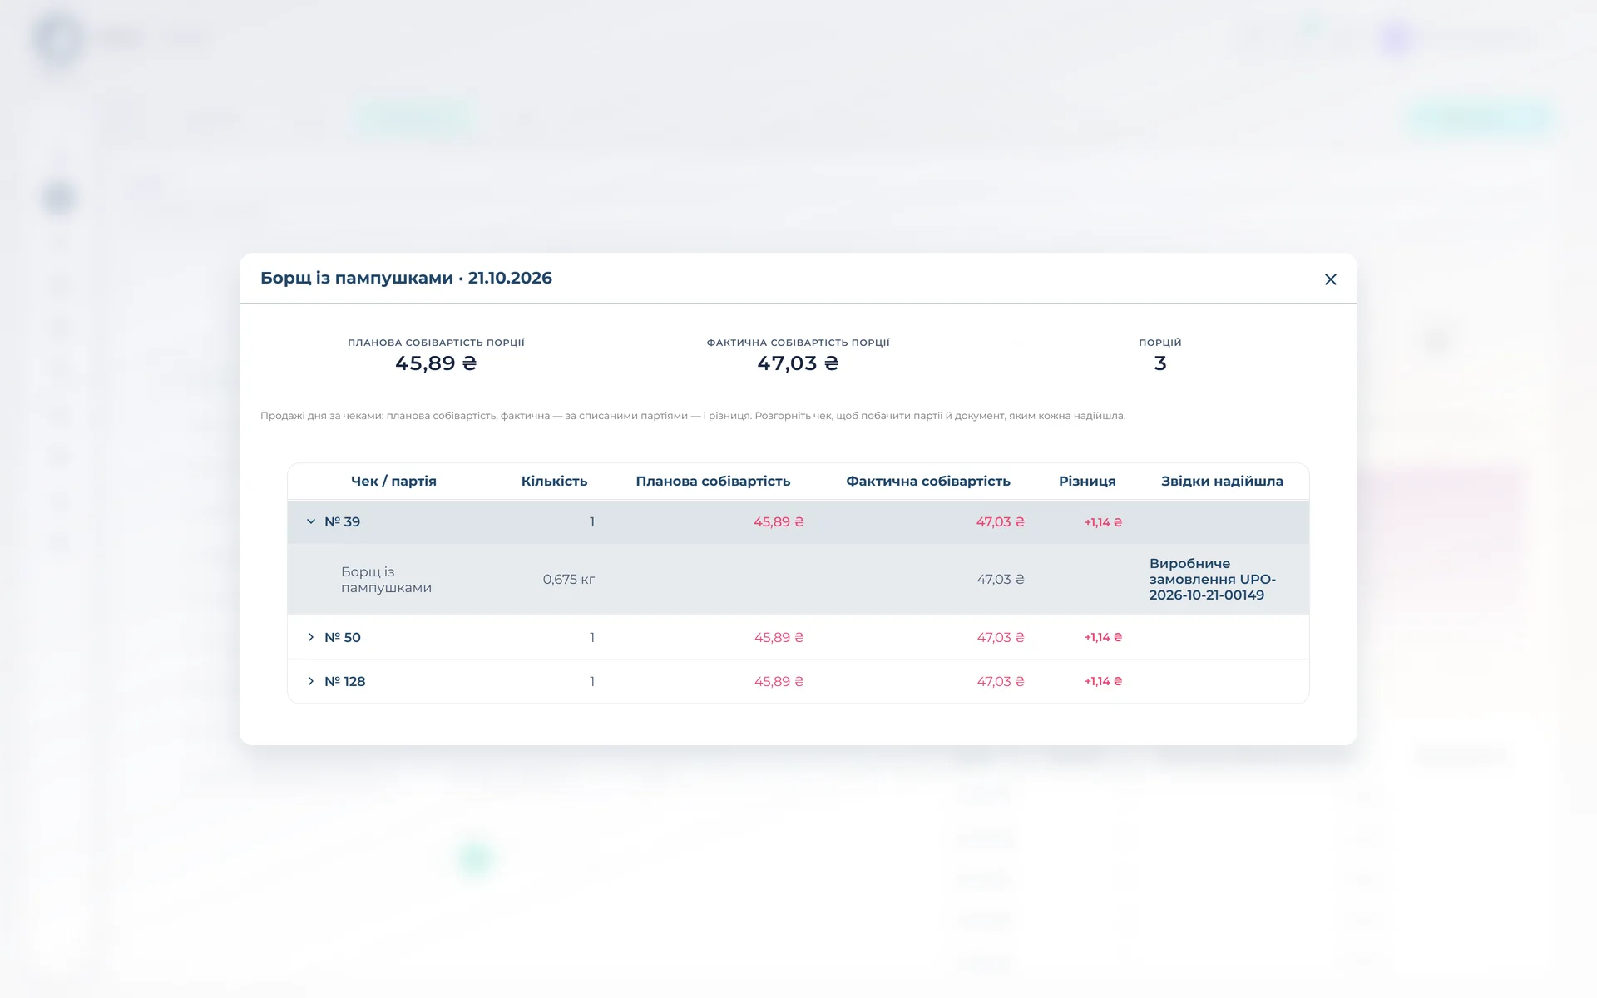Image resolution: width=1597 pixels, height=998 pixels.
Task: Click the summary Планова собівартість порції value 45,89 ₴
Action: pos(436,363)
